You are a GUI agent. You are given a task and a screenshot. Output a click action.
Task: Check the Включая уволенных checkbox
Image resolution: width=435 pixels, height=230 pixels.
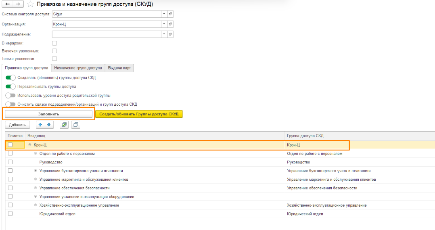pyautogui.click(x=54, y=51)
